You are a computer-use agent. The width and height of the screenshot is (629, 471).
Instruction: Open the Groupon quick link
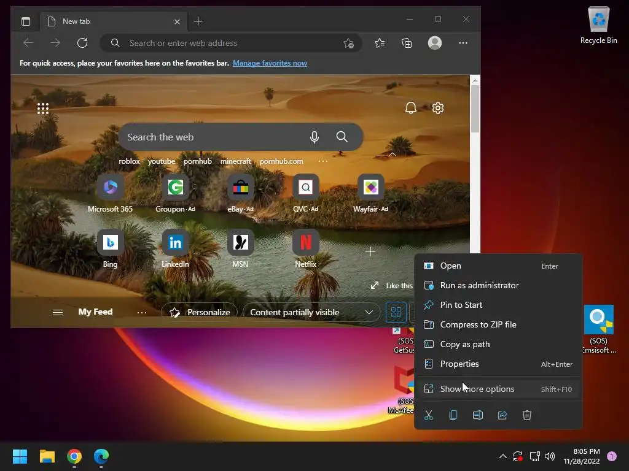(x=175, y=194)
